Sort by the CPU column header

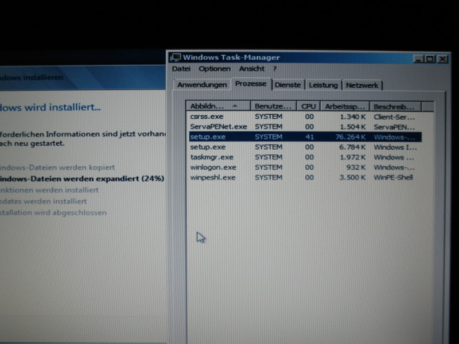[309, 107]
